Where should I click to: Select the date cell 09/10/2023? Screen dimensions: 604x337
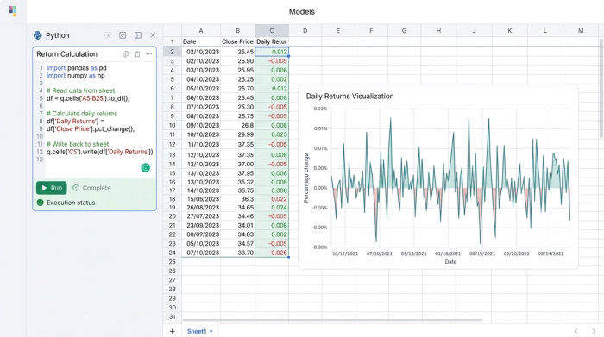(201, 126)
